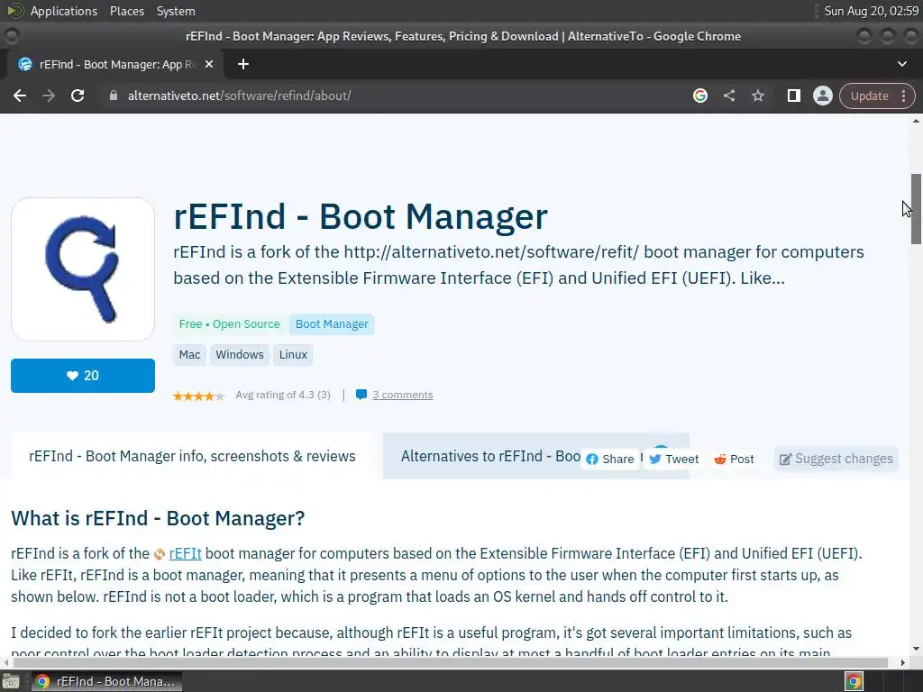923x692 pixels.
Task: Click the star rating icons
Action: coord(199,396)
